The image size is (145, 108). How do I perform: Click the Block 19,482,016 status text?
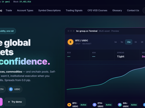(x=22, y=2)
